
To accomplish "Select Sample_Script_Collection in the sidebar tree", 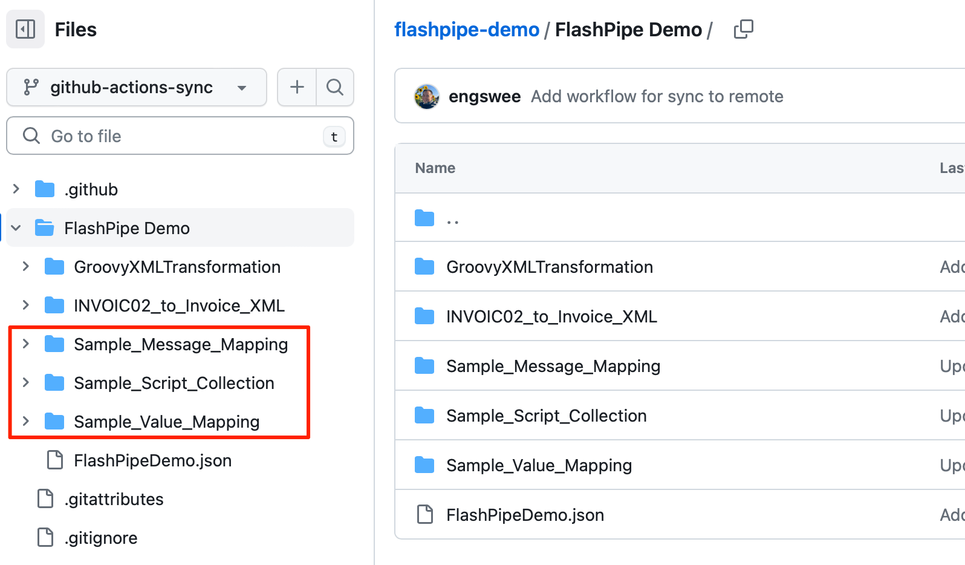I will pyautogui.click(x=174, y=383).
